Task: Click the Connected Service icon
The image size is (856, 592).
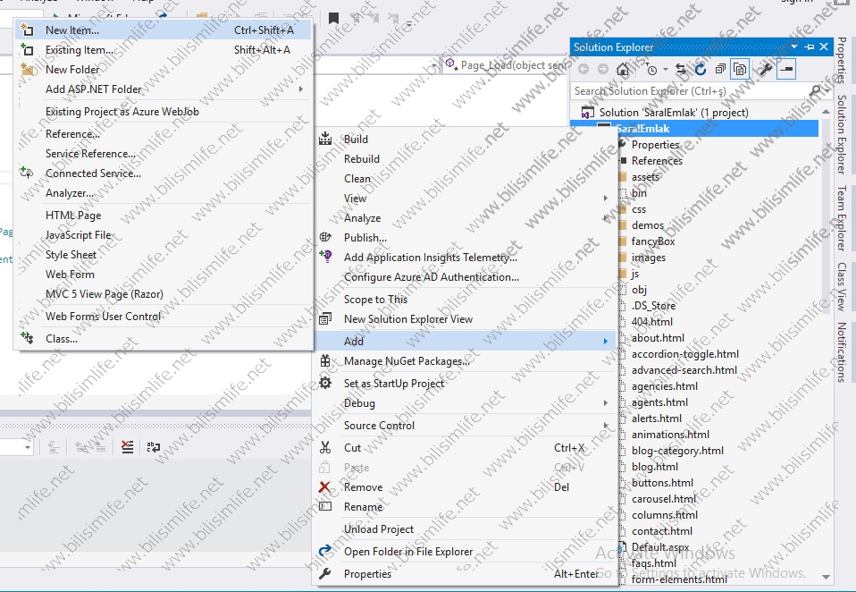Action: (x=27, y=173)
